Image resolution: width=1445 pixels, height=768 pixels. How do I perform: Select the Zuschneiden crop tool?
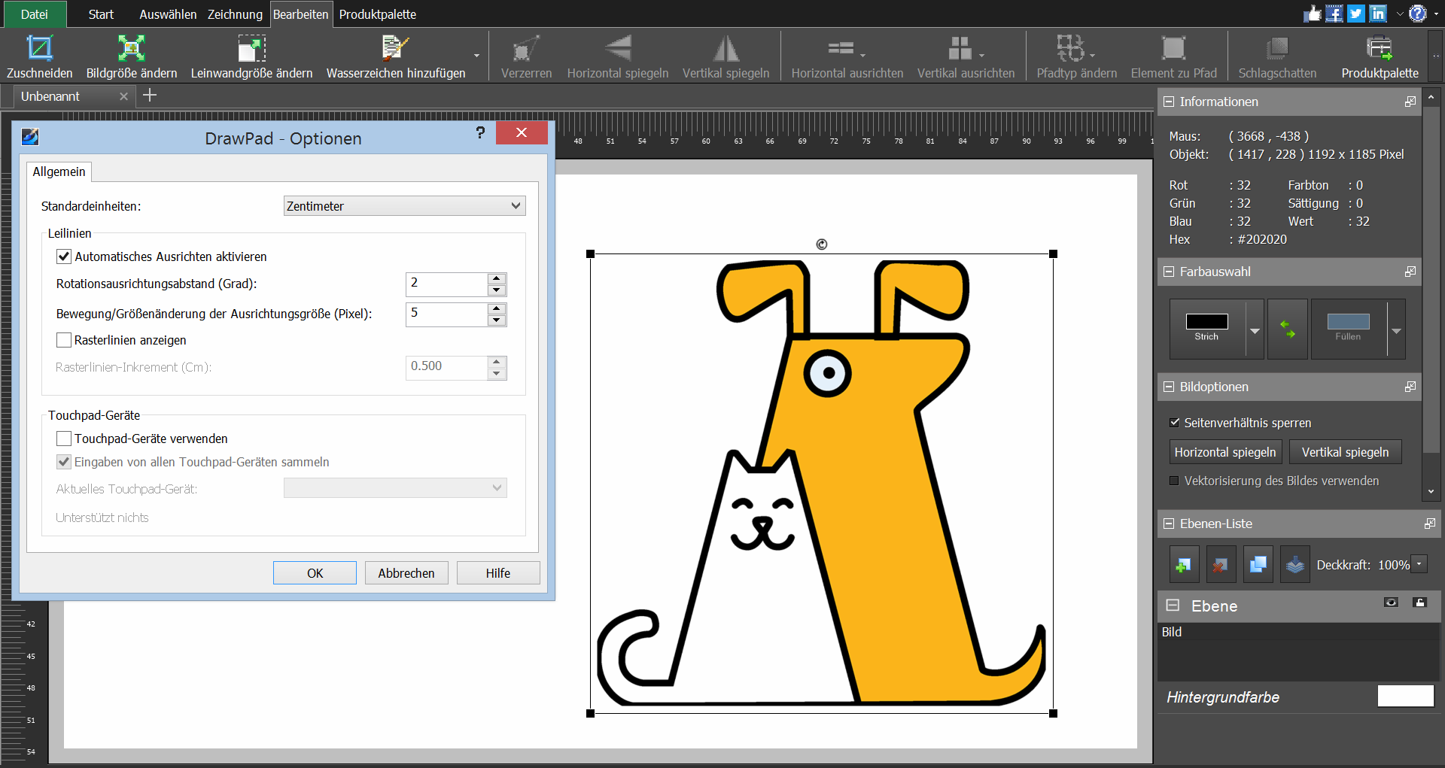click(39, 50)
